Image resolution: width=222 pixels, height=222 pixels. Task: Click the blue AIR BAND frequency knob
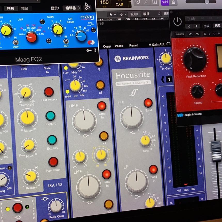[x=81, y=36]
